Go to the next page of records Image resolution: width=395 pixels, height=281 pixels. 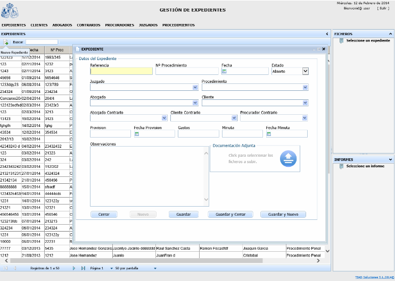point(74,268)
